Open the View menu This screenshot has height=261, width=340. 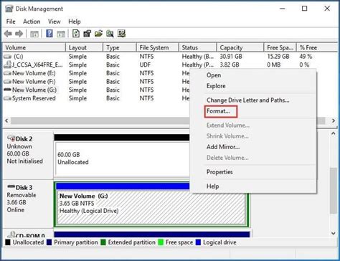(55, 22)
